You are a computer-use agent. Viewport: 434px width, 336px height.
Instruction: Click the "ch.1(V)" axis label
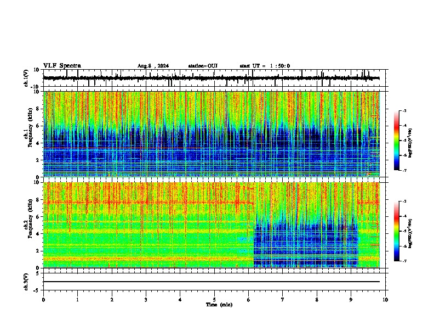[x=26, y=78]
